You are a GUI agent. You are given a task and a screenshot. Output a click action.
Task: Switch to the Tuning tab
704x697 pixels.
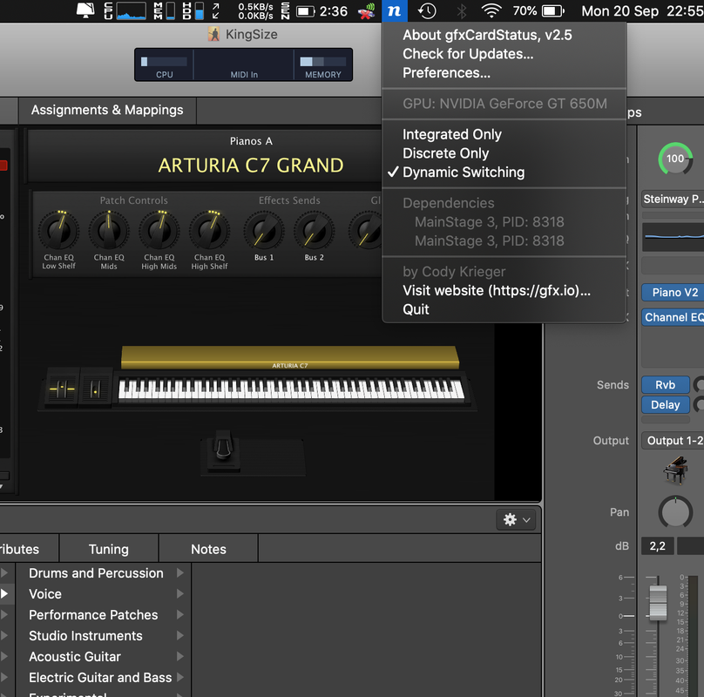point(109,549)
